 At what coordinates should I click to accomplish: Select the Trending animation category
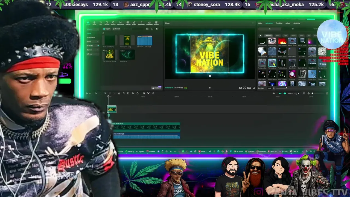(x=269, y=36)
